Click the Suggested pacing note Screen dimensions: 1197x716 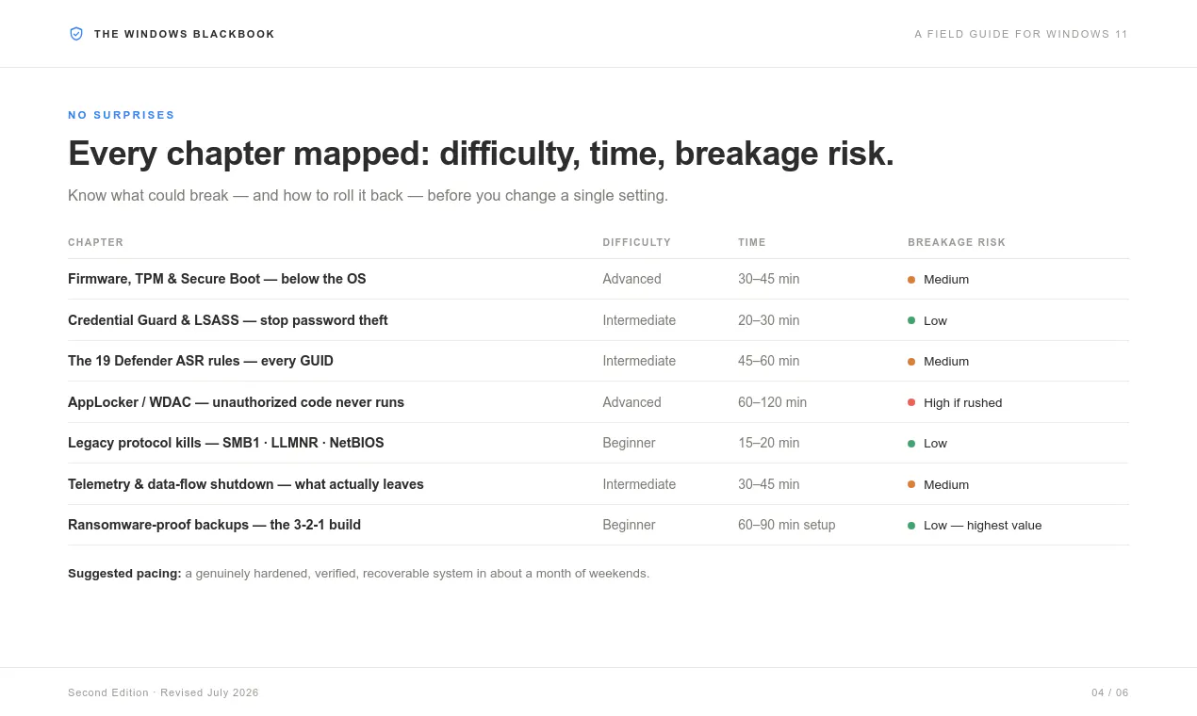pyautogui.click(x=358, y=573)
